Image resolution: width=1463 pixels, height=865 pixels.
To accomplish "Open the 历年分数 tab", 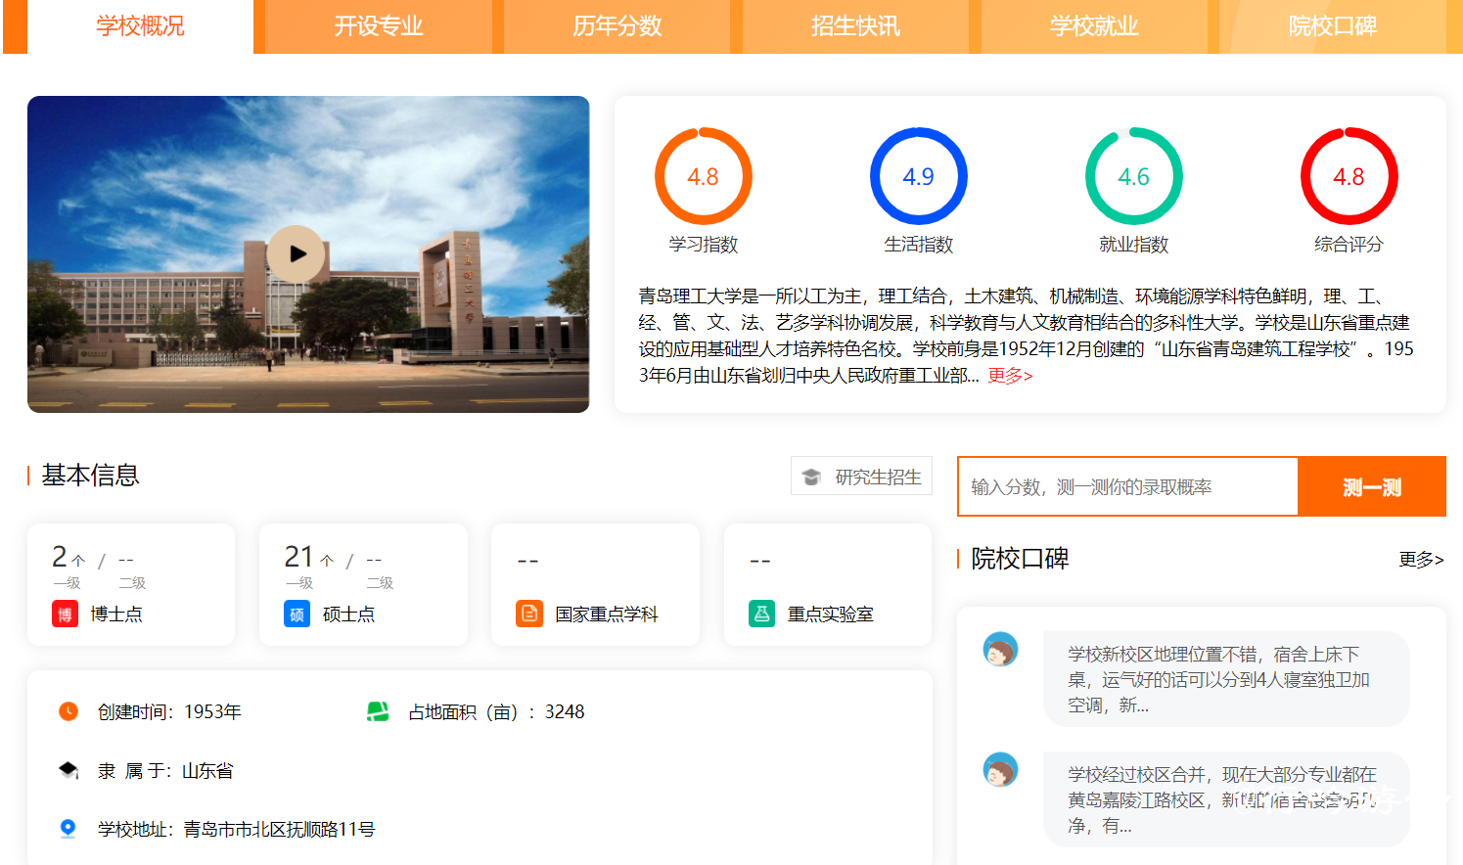I will click(x=617, y=26).
